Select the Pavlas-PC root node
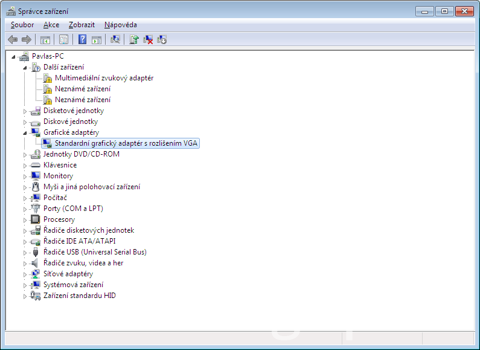480x350 pixels. point(48,56)
